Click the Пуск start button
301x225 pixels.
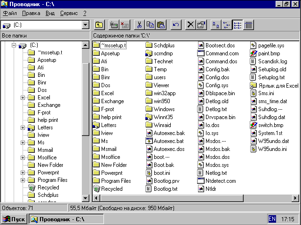click(x=14, y=219)
